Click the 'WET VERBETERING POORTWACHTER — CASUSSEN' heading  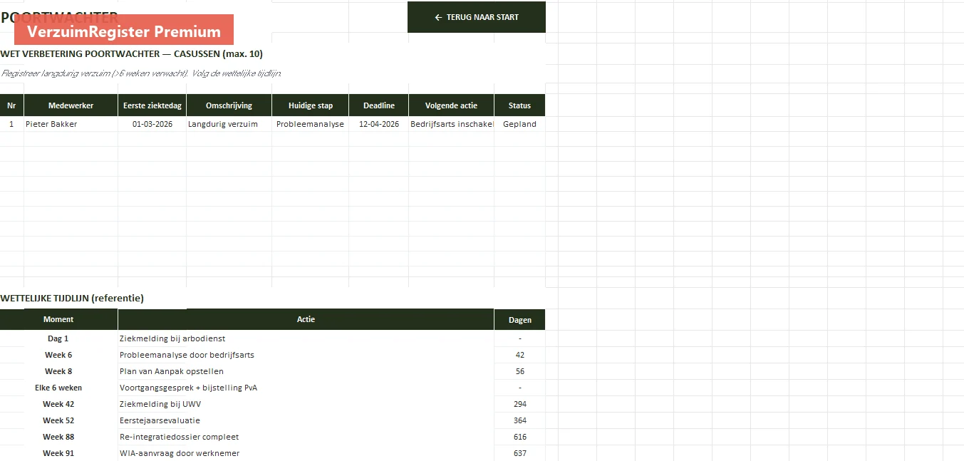tap(132, 54)
